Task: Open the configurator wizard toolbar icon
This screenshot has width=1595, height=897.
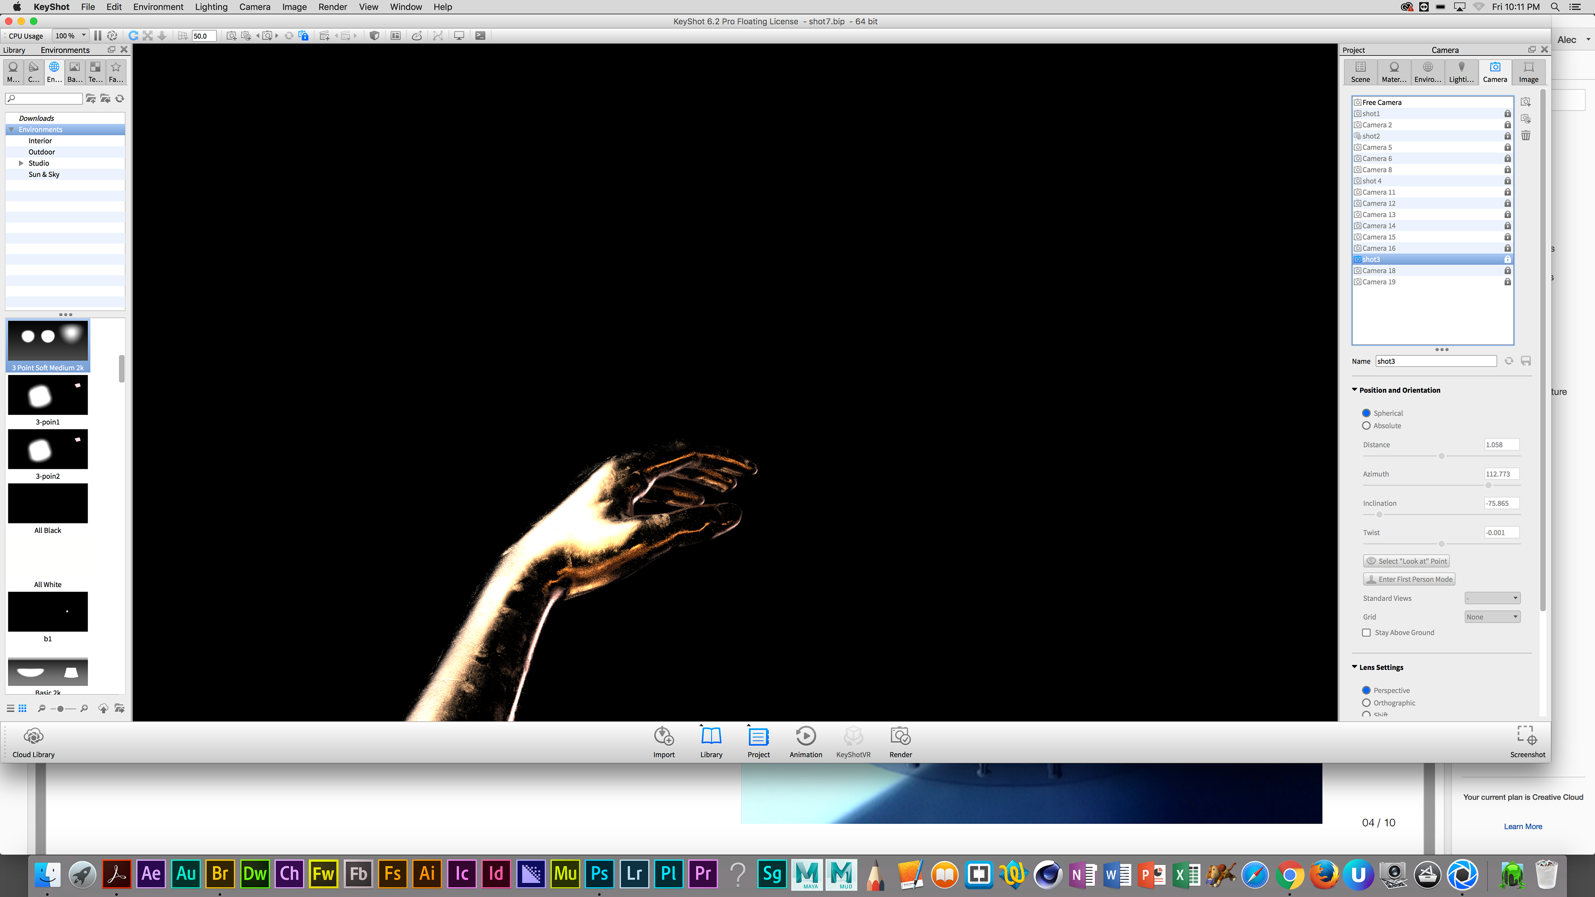Action: pos(396,36)
